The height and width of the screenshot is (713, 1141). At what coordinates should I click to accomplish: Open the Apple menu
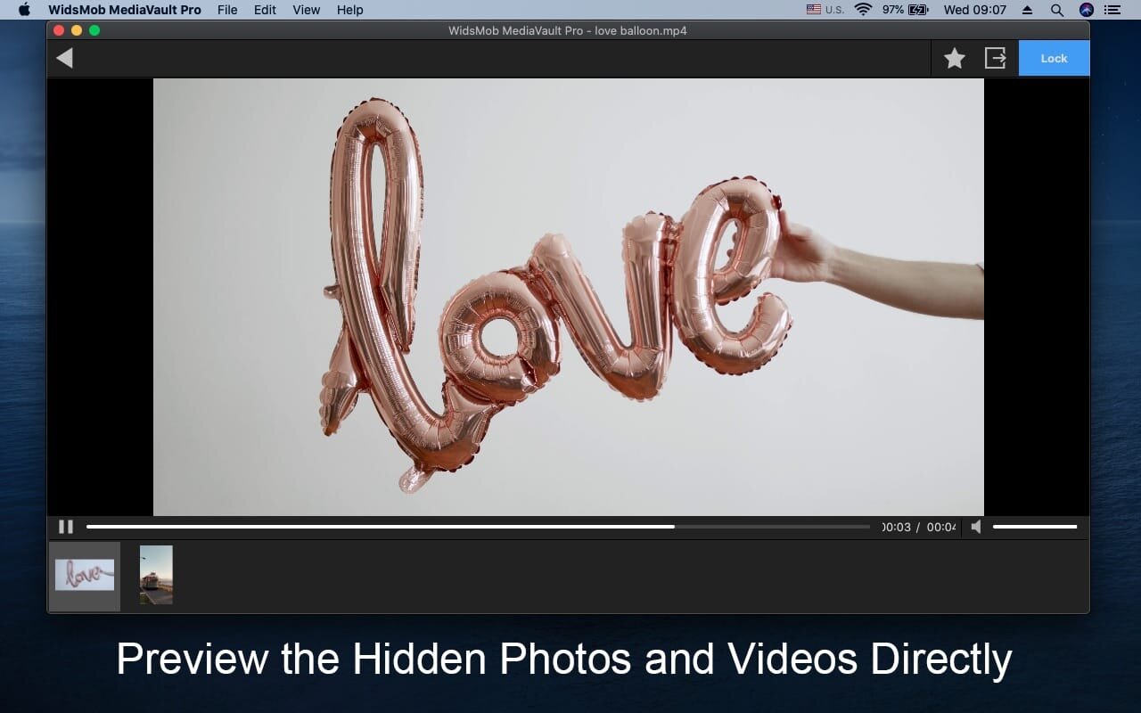24,10
